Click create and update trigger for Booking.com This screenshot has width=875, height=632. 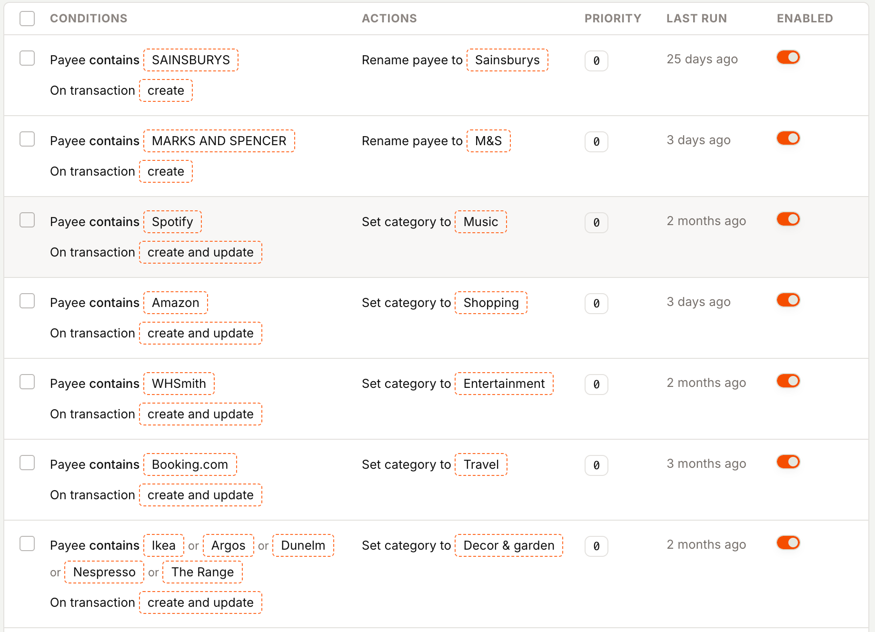[200, 495]
